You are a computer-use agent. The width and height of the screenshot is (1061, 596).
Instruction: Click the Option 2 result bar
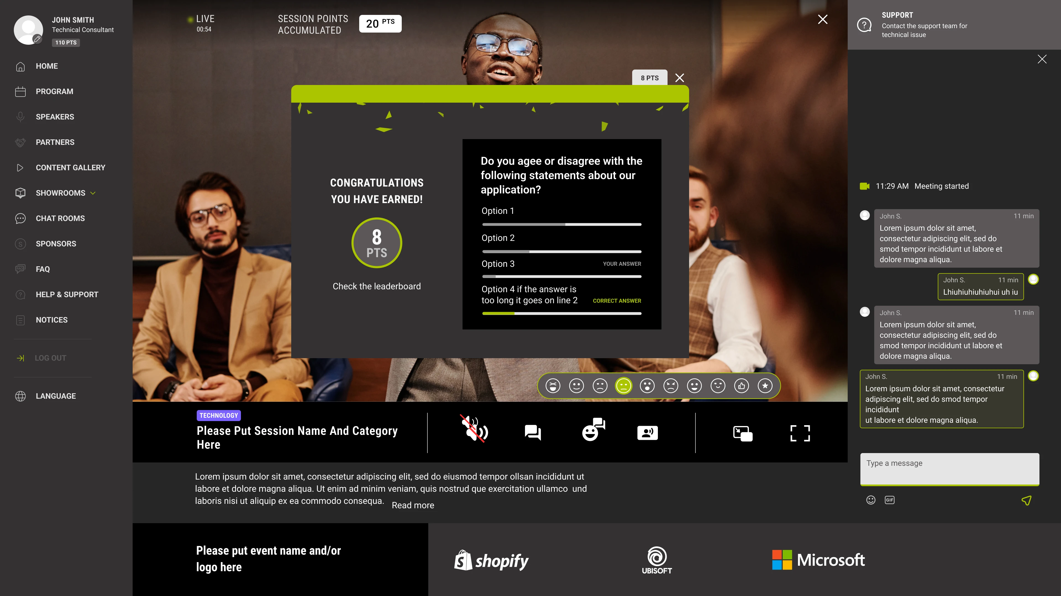(x=562, y=252)
